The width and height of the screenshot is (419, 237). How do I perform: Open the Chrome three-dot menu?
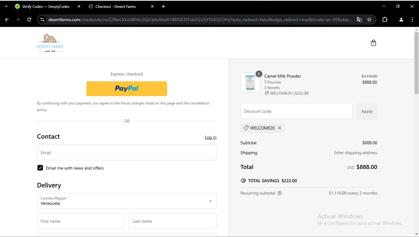tap(412, 20)
